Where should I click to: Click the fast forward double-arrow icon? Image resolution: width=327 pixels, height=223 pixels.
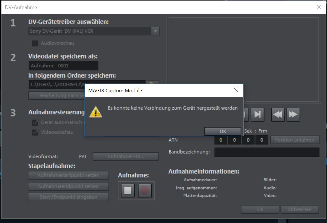(x=293, y=114)
